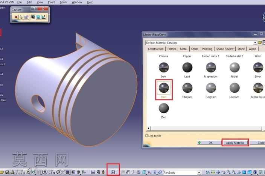Switch to the Other tab
This screenshot has width=265, height=176.
click(195, 49)
